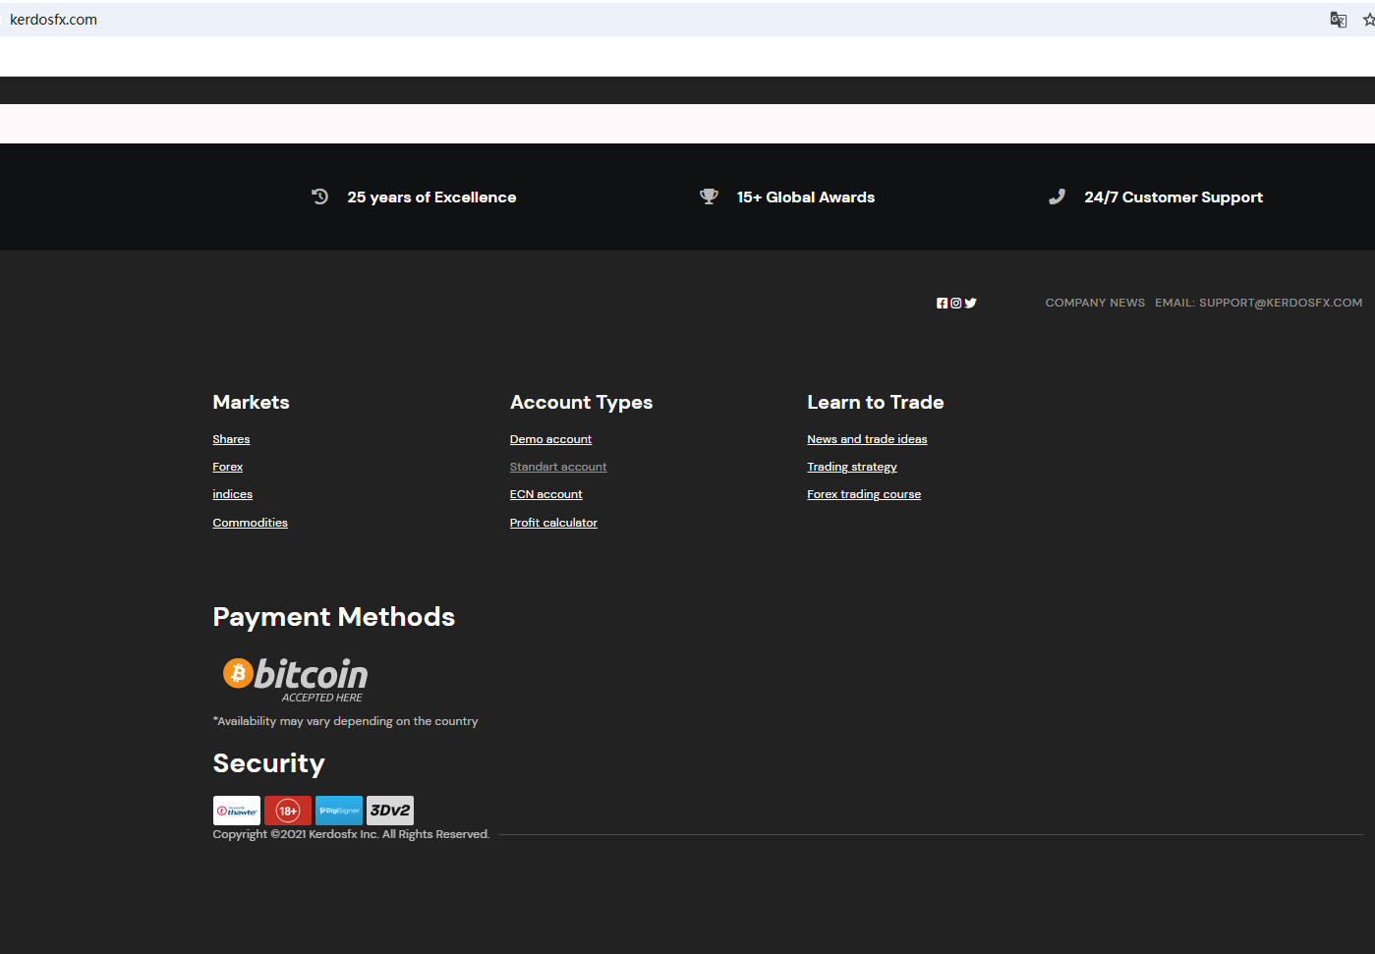Click the Twitter bird icon

click(x=970, y=304)
